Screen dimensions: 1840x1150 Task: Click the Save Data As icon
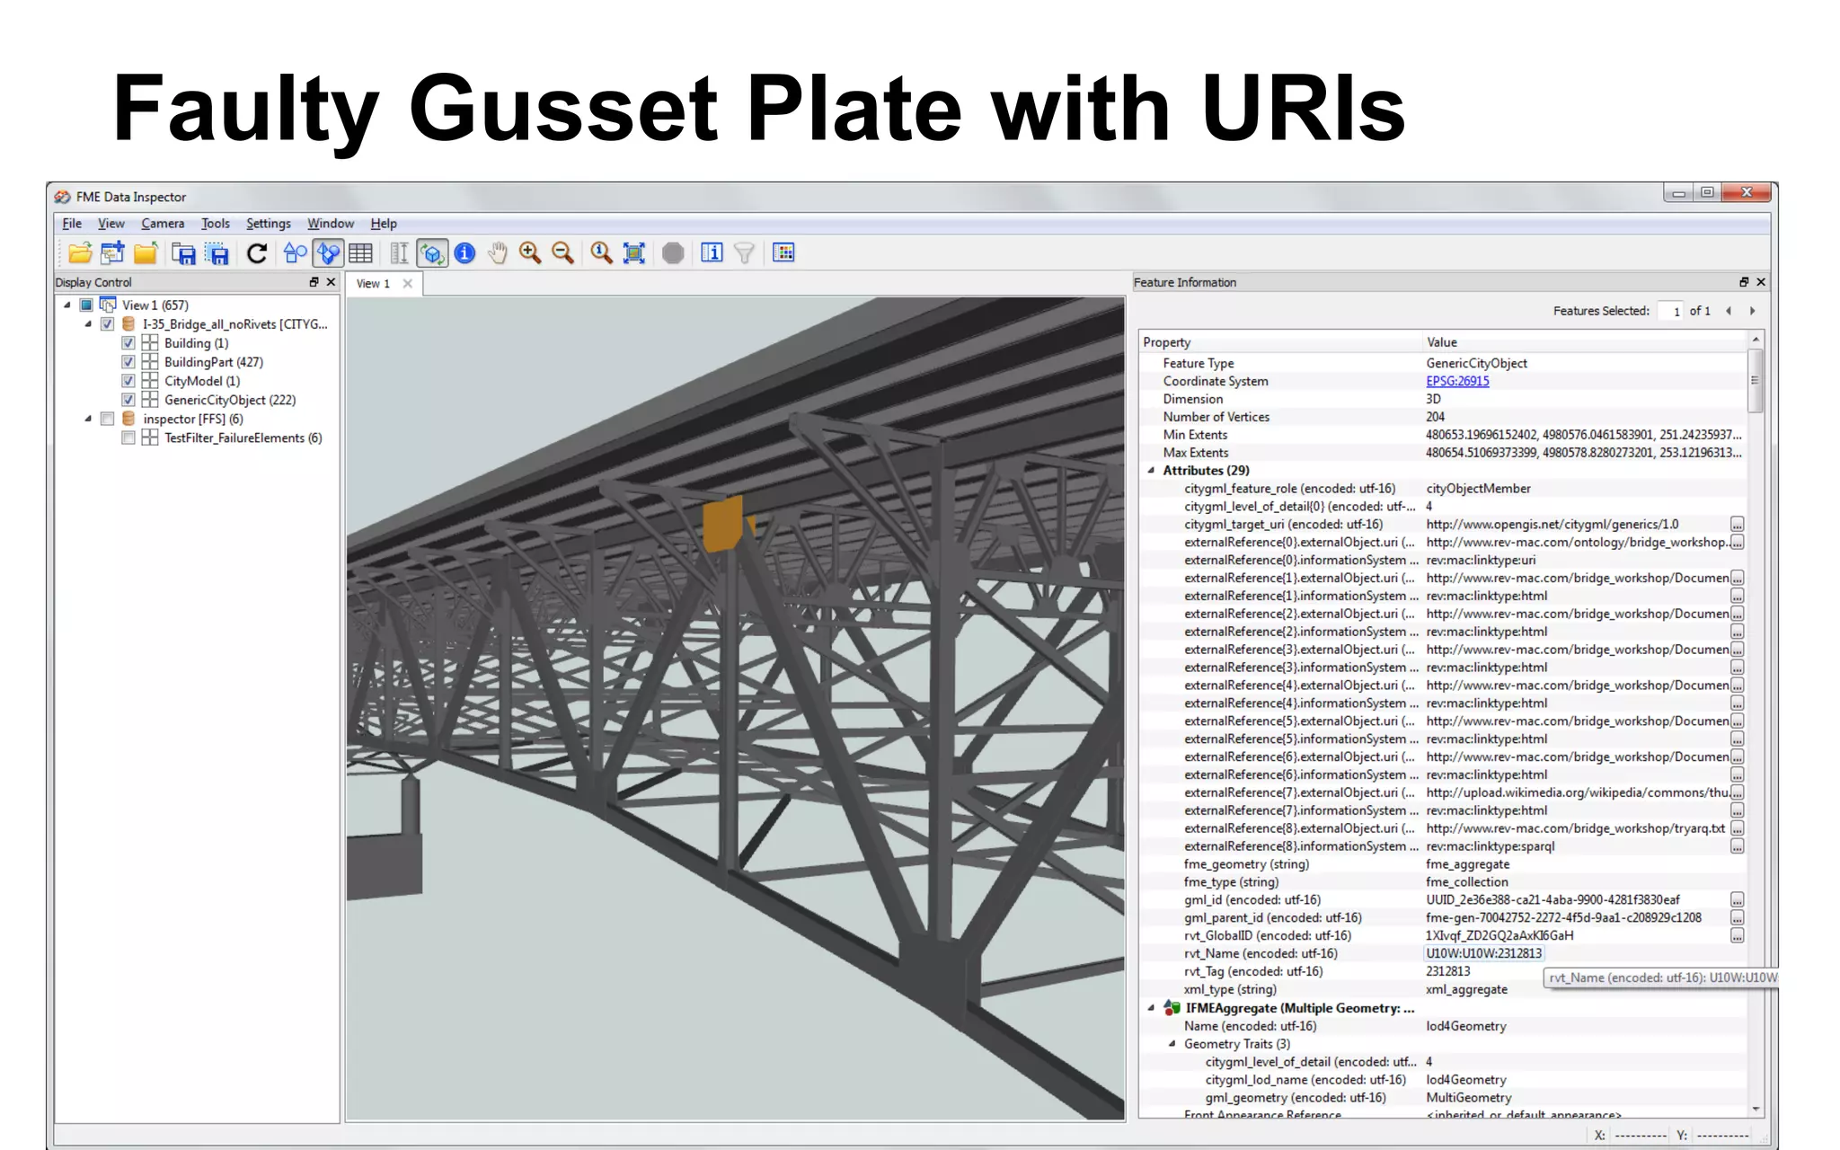tap(183, 253)
